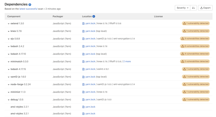Screen dimensions: 216x117
Task: Expand the knex 0.7.6 row
Action: coord(9,31)
